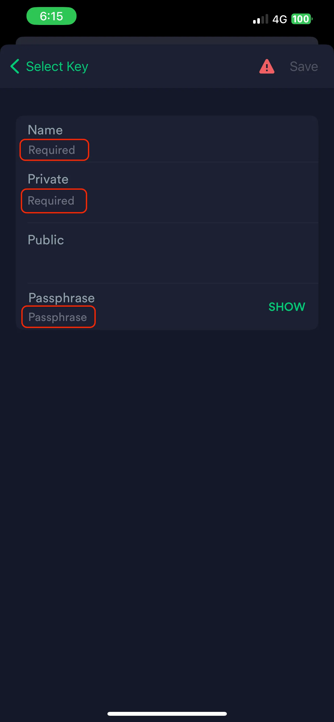Tap the home indicator bar
The height and width of the screenshot is (722, 334).
[167, 713]
